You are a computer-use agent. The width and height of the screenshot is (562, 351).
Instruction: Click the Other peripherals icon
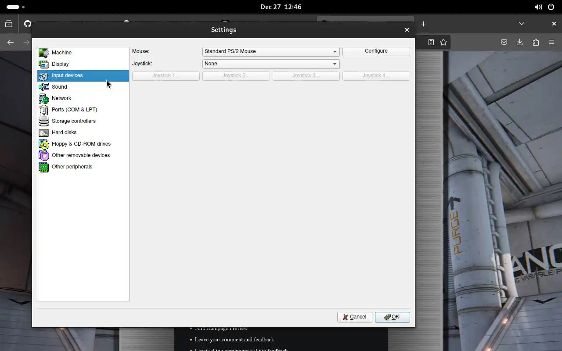pos(44,167)
